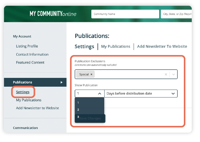Screen dimensions: 200x142
Task: Open My Publications in the sidebar
Action: (x=28, y=100)
